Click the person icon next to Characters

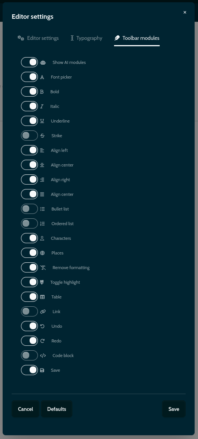pos(42,238)
